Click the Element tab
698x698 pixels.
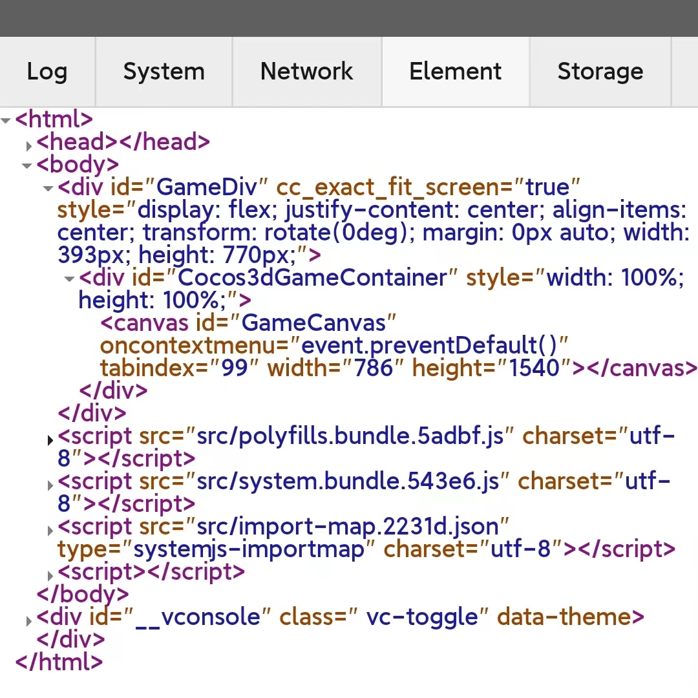(x=456, y=72)
